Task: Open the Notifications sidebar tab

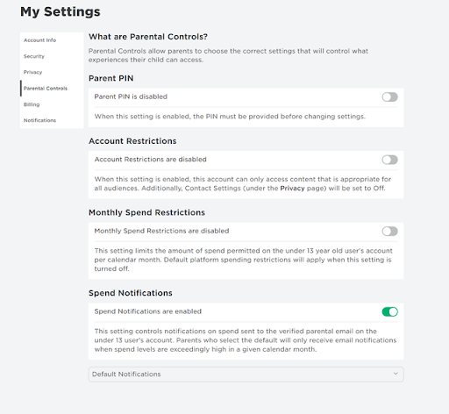Action: [39, 120]
